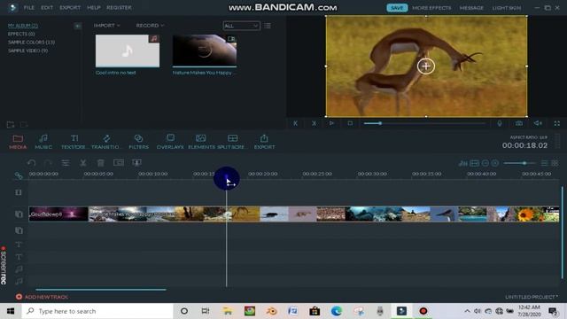Open the Register menu
The height and width of the screenshot is (319, 567).
click(x=119, y=8)
